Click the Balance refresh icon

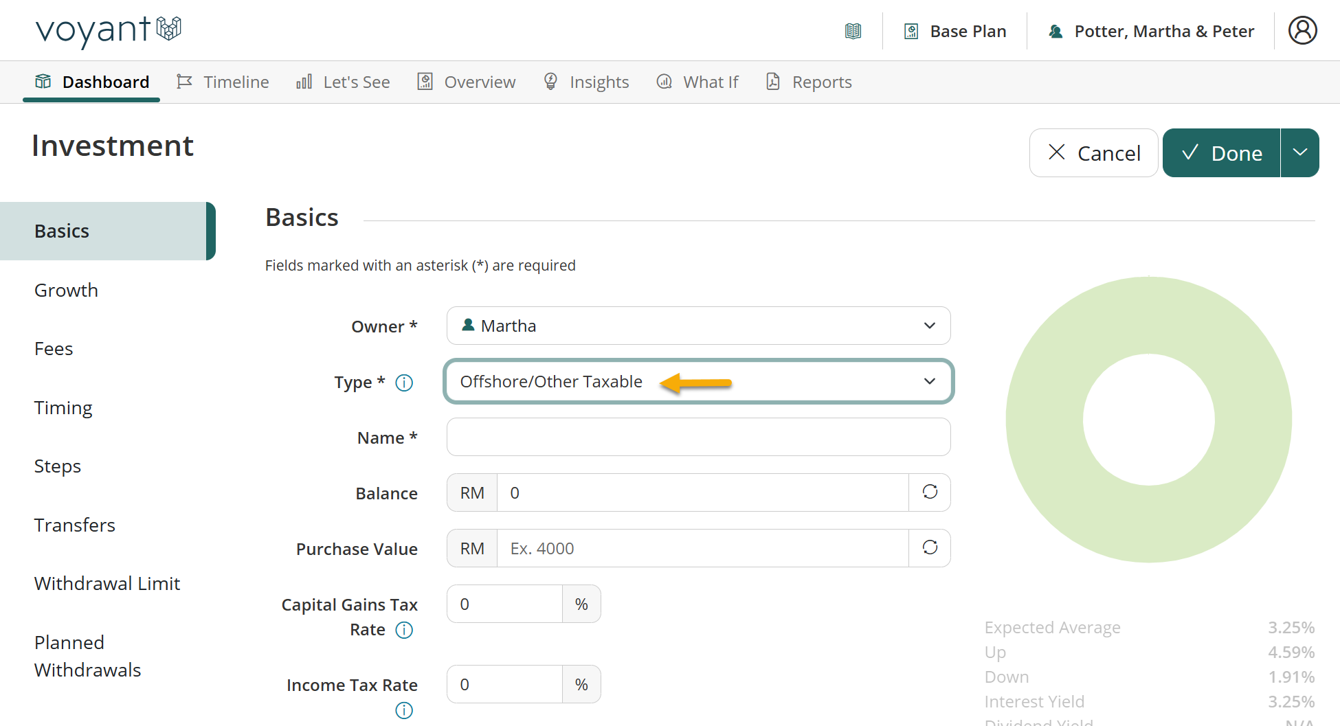point(930,492)
